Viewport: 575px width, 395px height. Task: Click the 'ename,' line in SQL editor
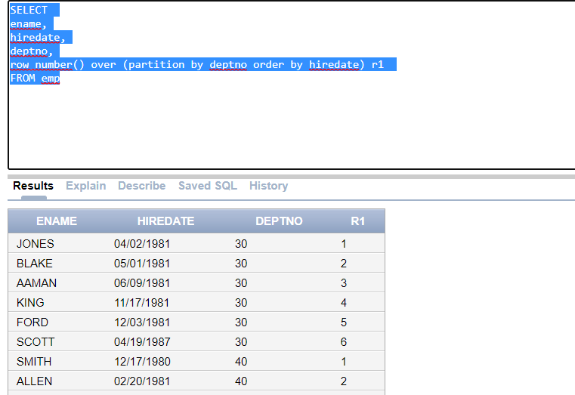tap(28, 24)
